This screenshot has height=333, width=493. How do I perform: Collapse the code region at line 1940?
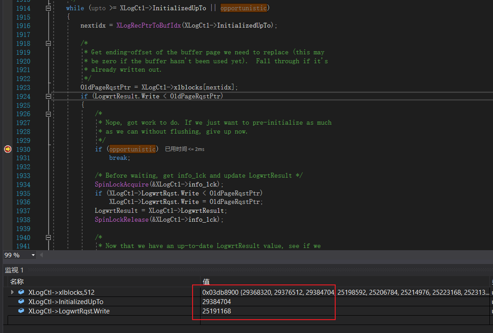pos(48,237)
